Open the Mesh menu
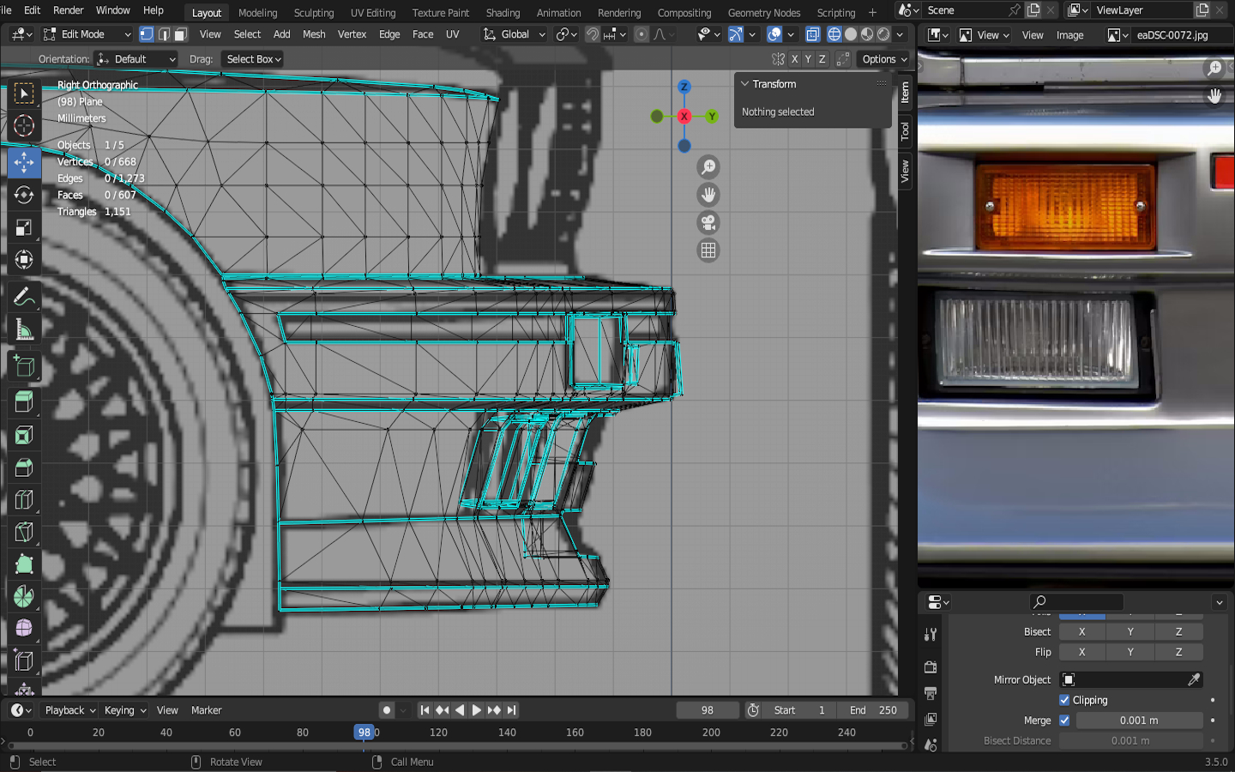1235x772 pixels. 314,34
